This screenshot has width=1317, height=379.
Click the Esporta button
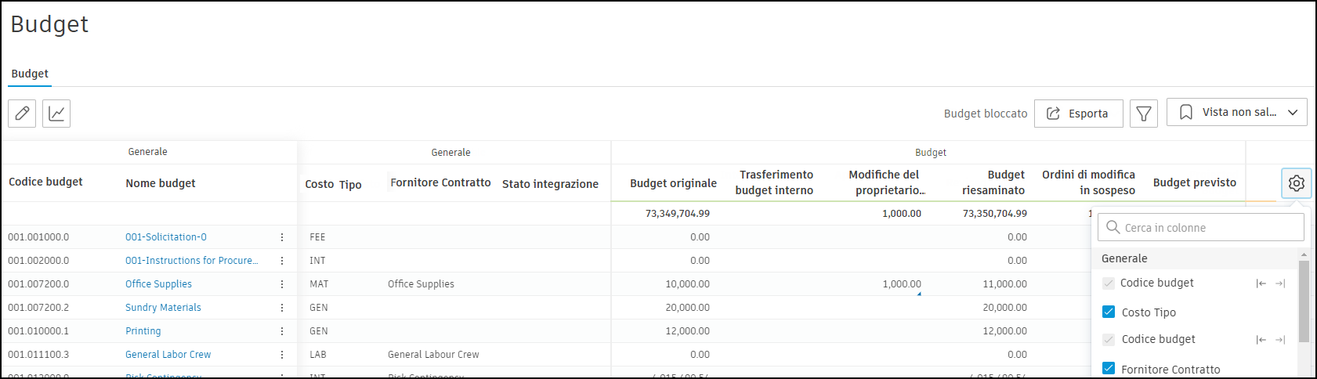click(1078, 114)
